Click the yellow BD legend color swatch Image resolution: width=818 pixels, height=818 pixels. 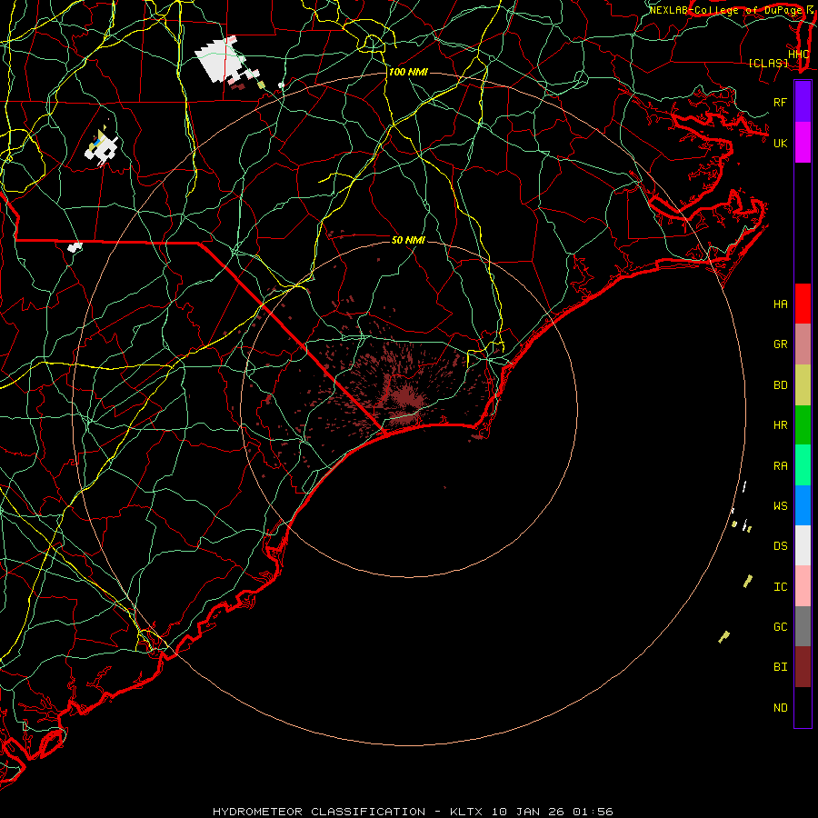[x=803, y=385]
